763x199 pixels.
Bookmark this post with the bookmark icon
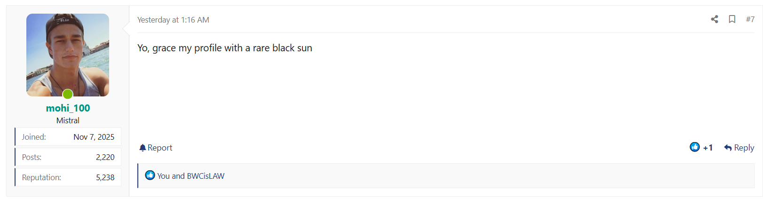point(732,19)
